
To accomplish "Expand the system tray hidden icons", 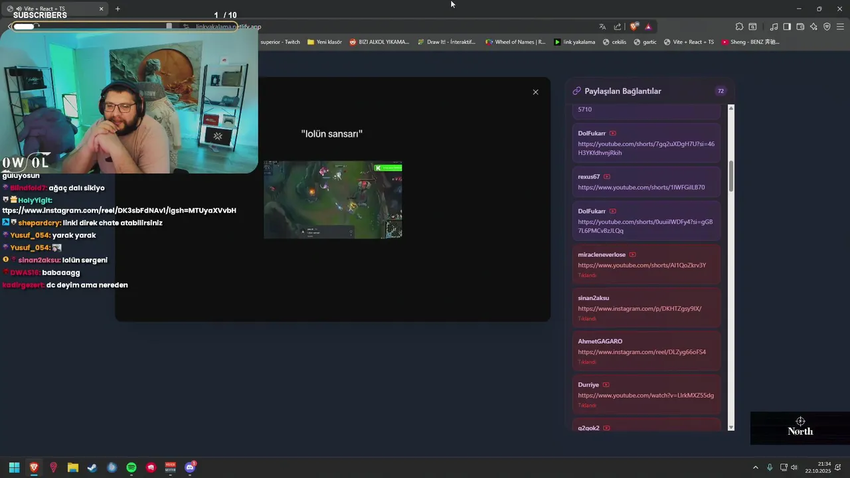I will 755,467.
